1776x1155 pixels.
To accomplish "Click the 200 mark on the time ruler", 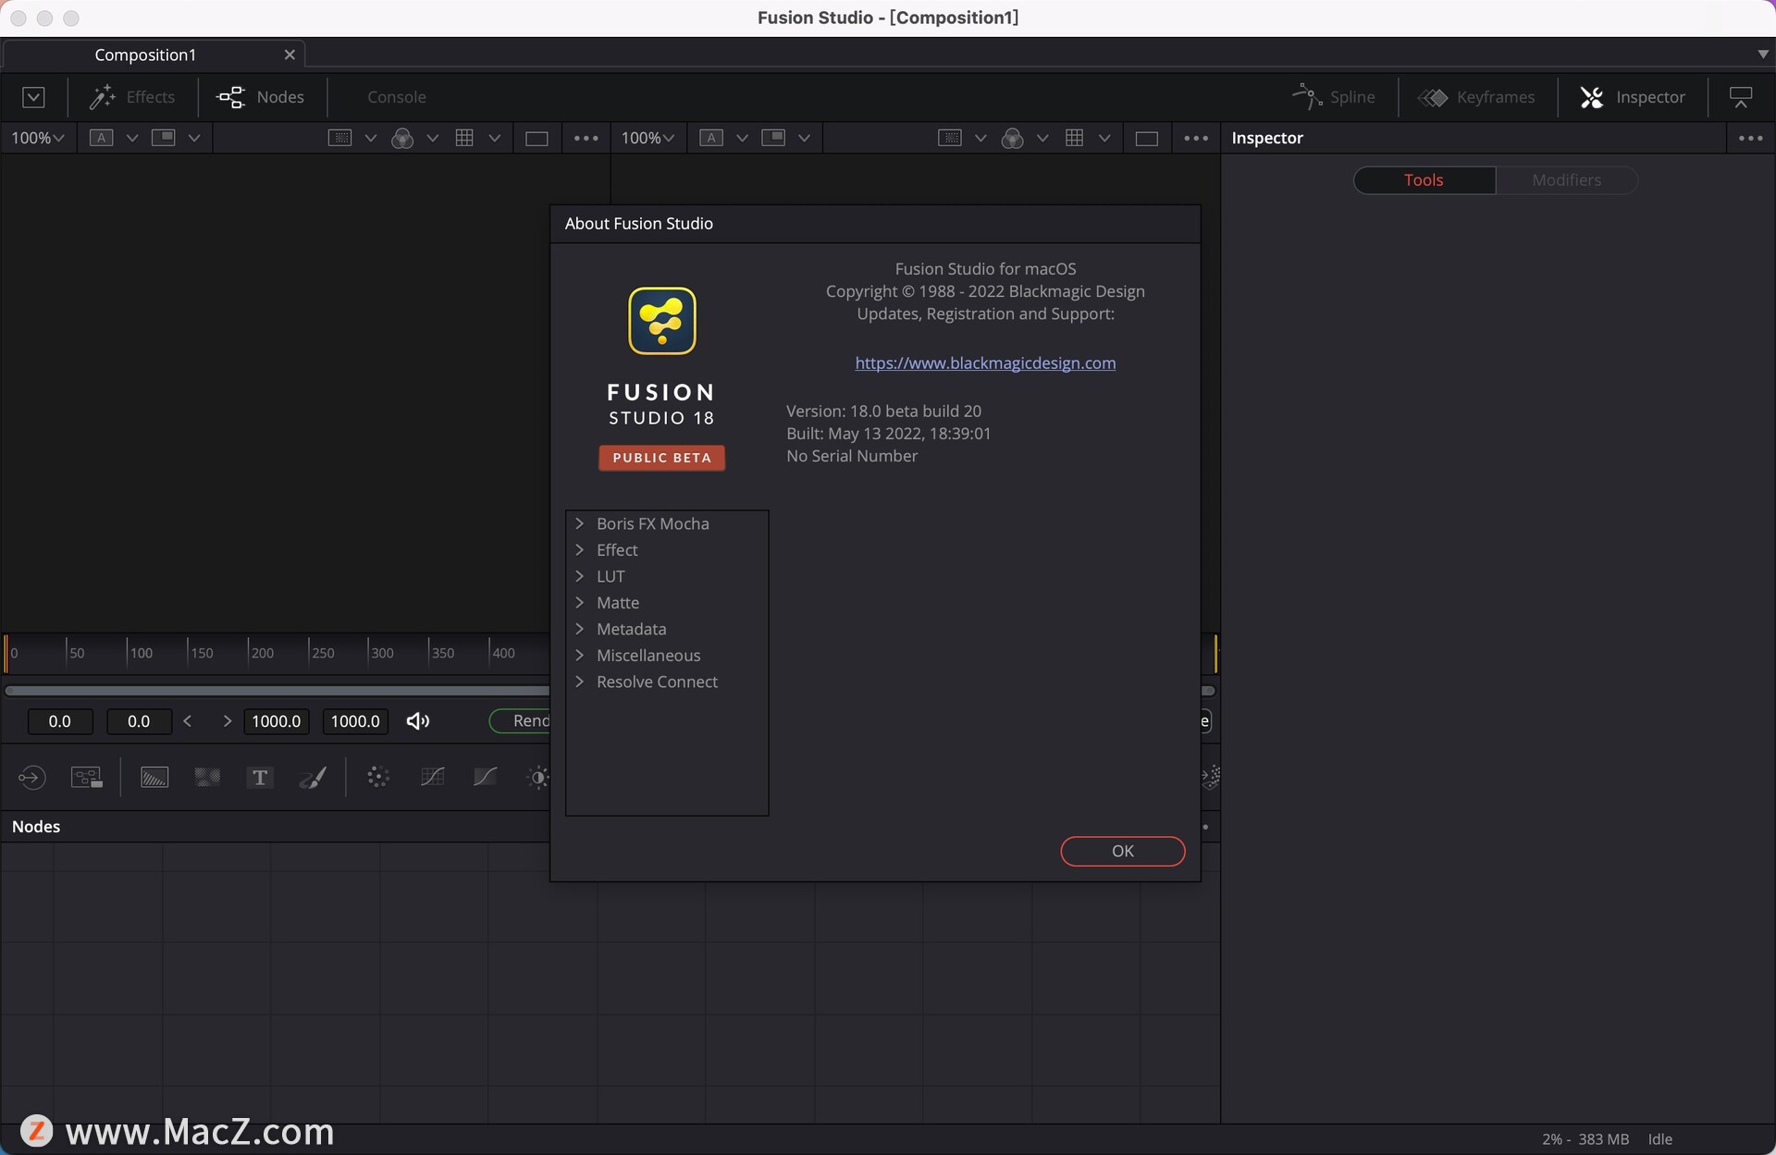I will pos(262,653).
